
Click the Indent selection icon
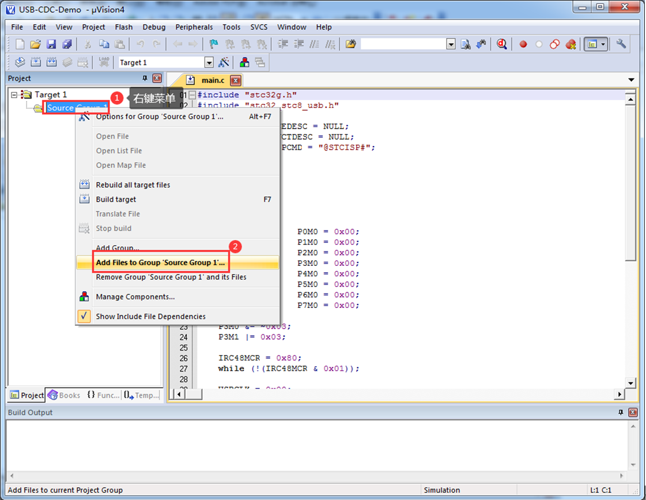282,44
